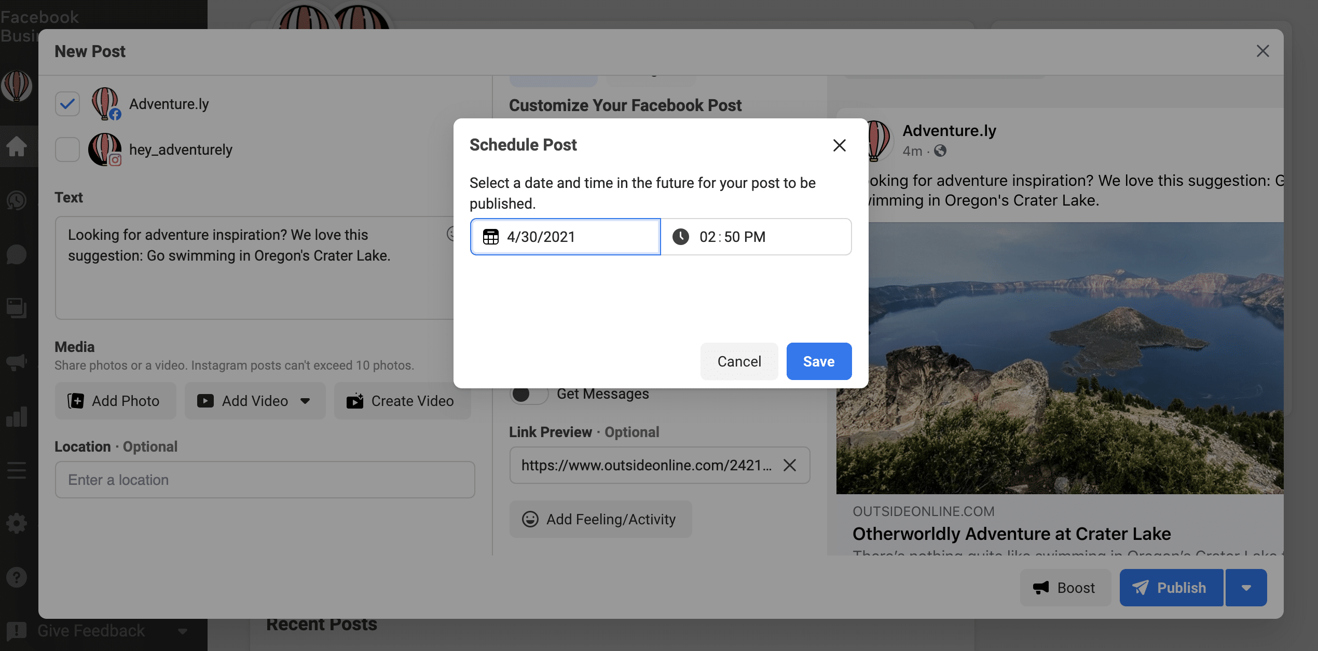The width and height of the screenshot is (1318, 651).
Task: Toggle the Adventure.ly Facebook checkbox
Action: coord(67,103)
